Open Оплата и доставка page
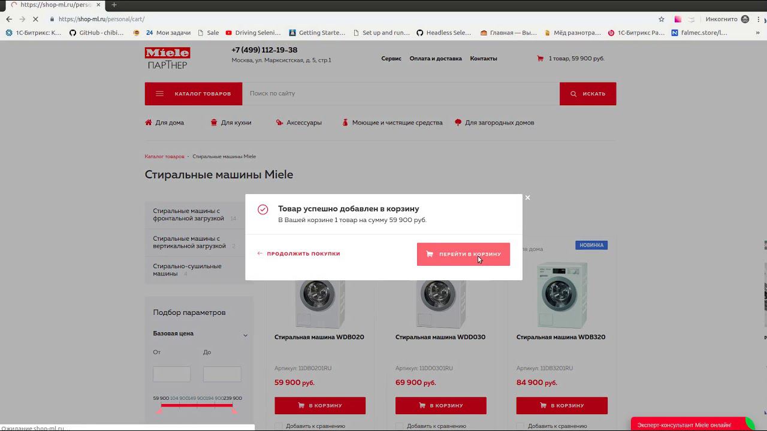This screenshot has height=431, width=767. pyautogui.click(x=436, y=59)
